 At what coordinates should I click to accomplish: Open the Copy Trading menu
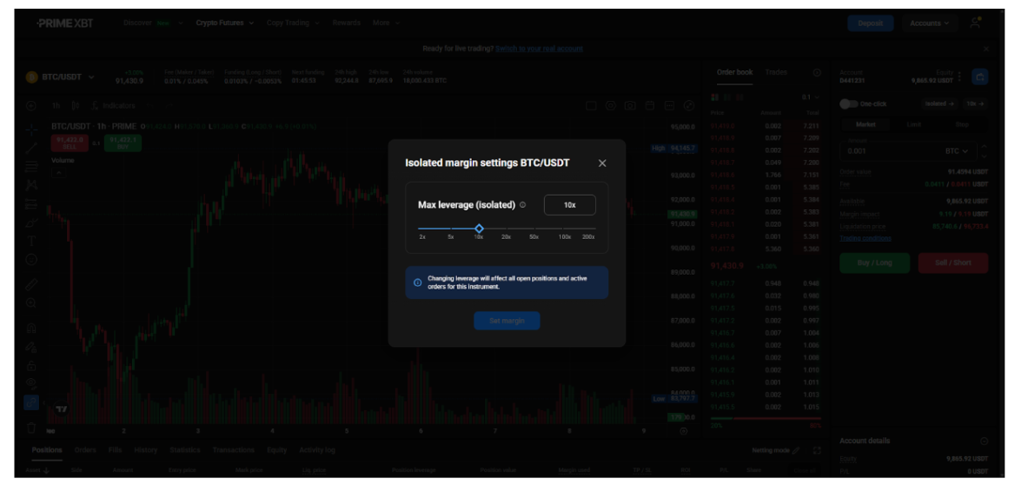point(293,23)
